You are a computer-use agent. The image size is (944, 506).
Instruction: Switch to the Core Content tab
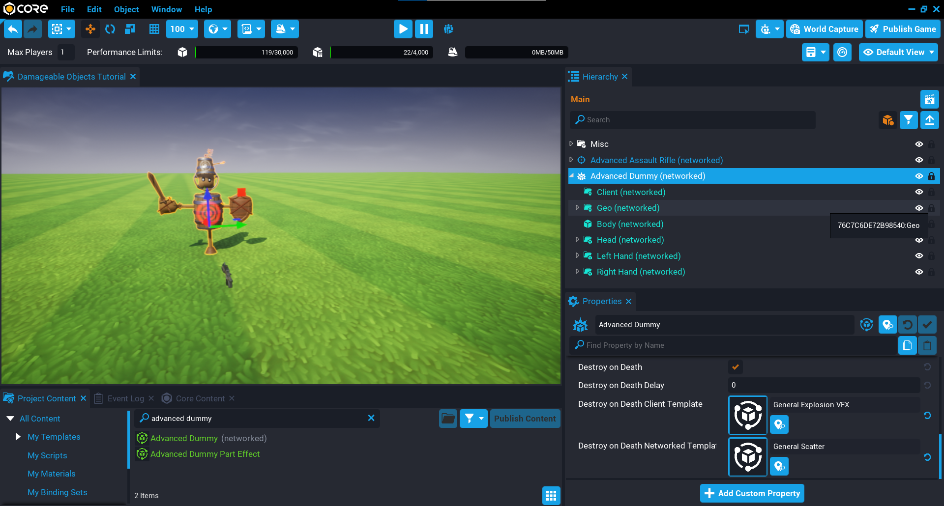(x=200, y=398)
